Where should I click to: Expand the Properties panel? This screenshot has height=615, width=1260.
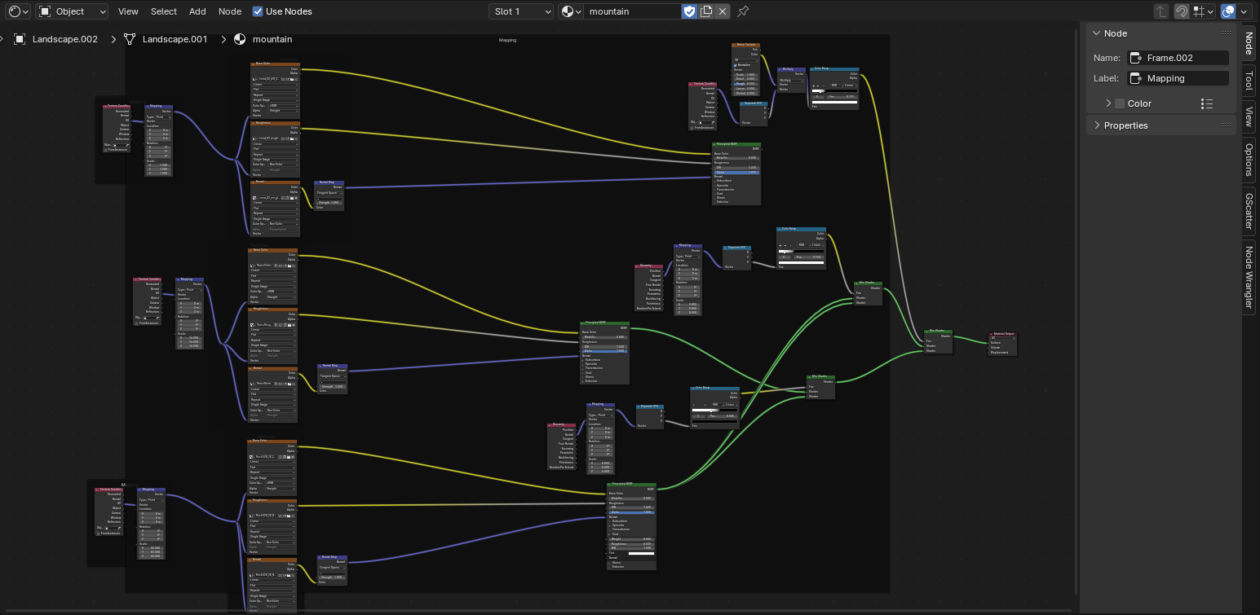pos(1095,125)
